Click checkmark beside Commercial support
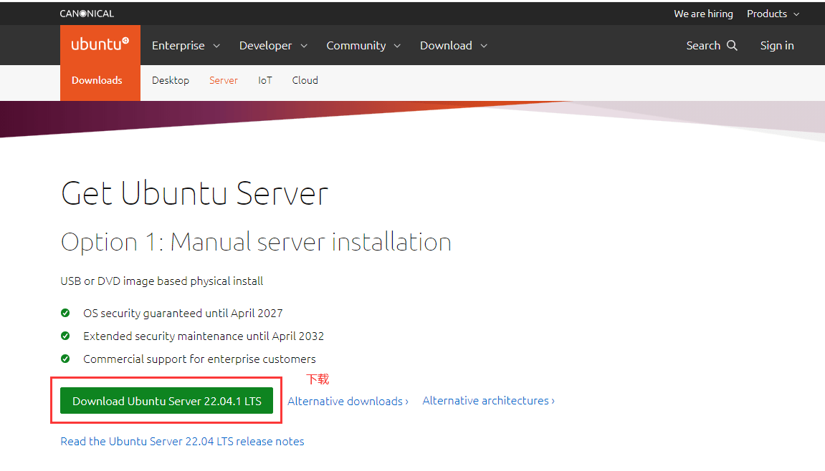This screenshot has height=471, width=825. click(x=65, y=359)
